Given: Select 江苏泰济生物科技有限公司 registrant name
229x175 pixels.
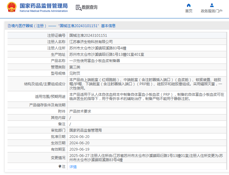Looking at the screenshot, I should coord(91,42).
